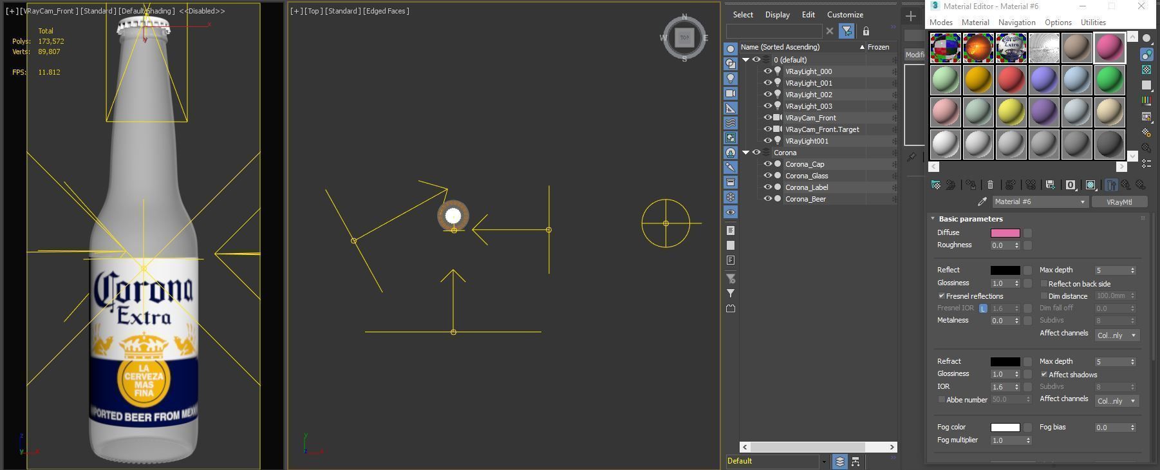Open the Material menu
This screenshot has width=1160, height=470.
tap(975, 23)
